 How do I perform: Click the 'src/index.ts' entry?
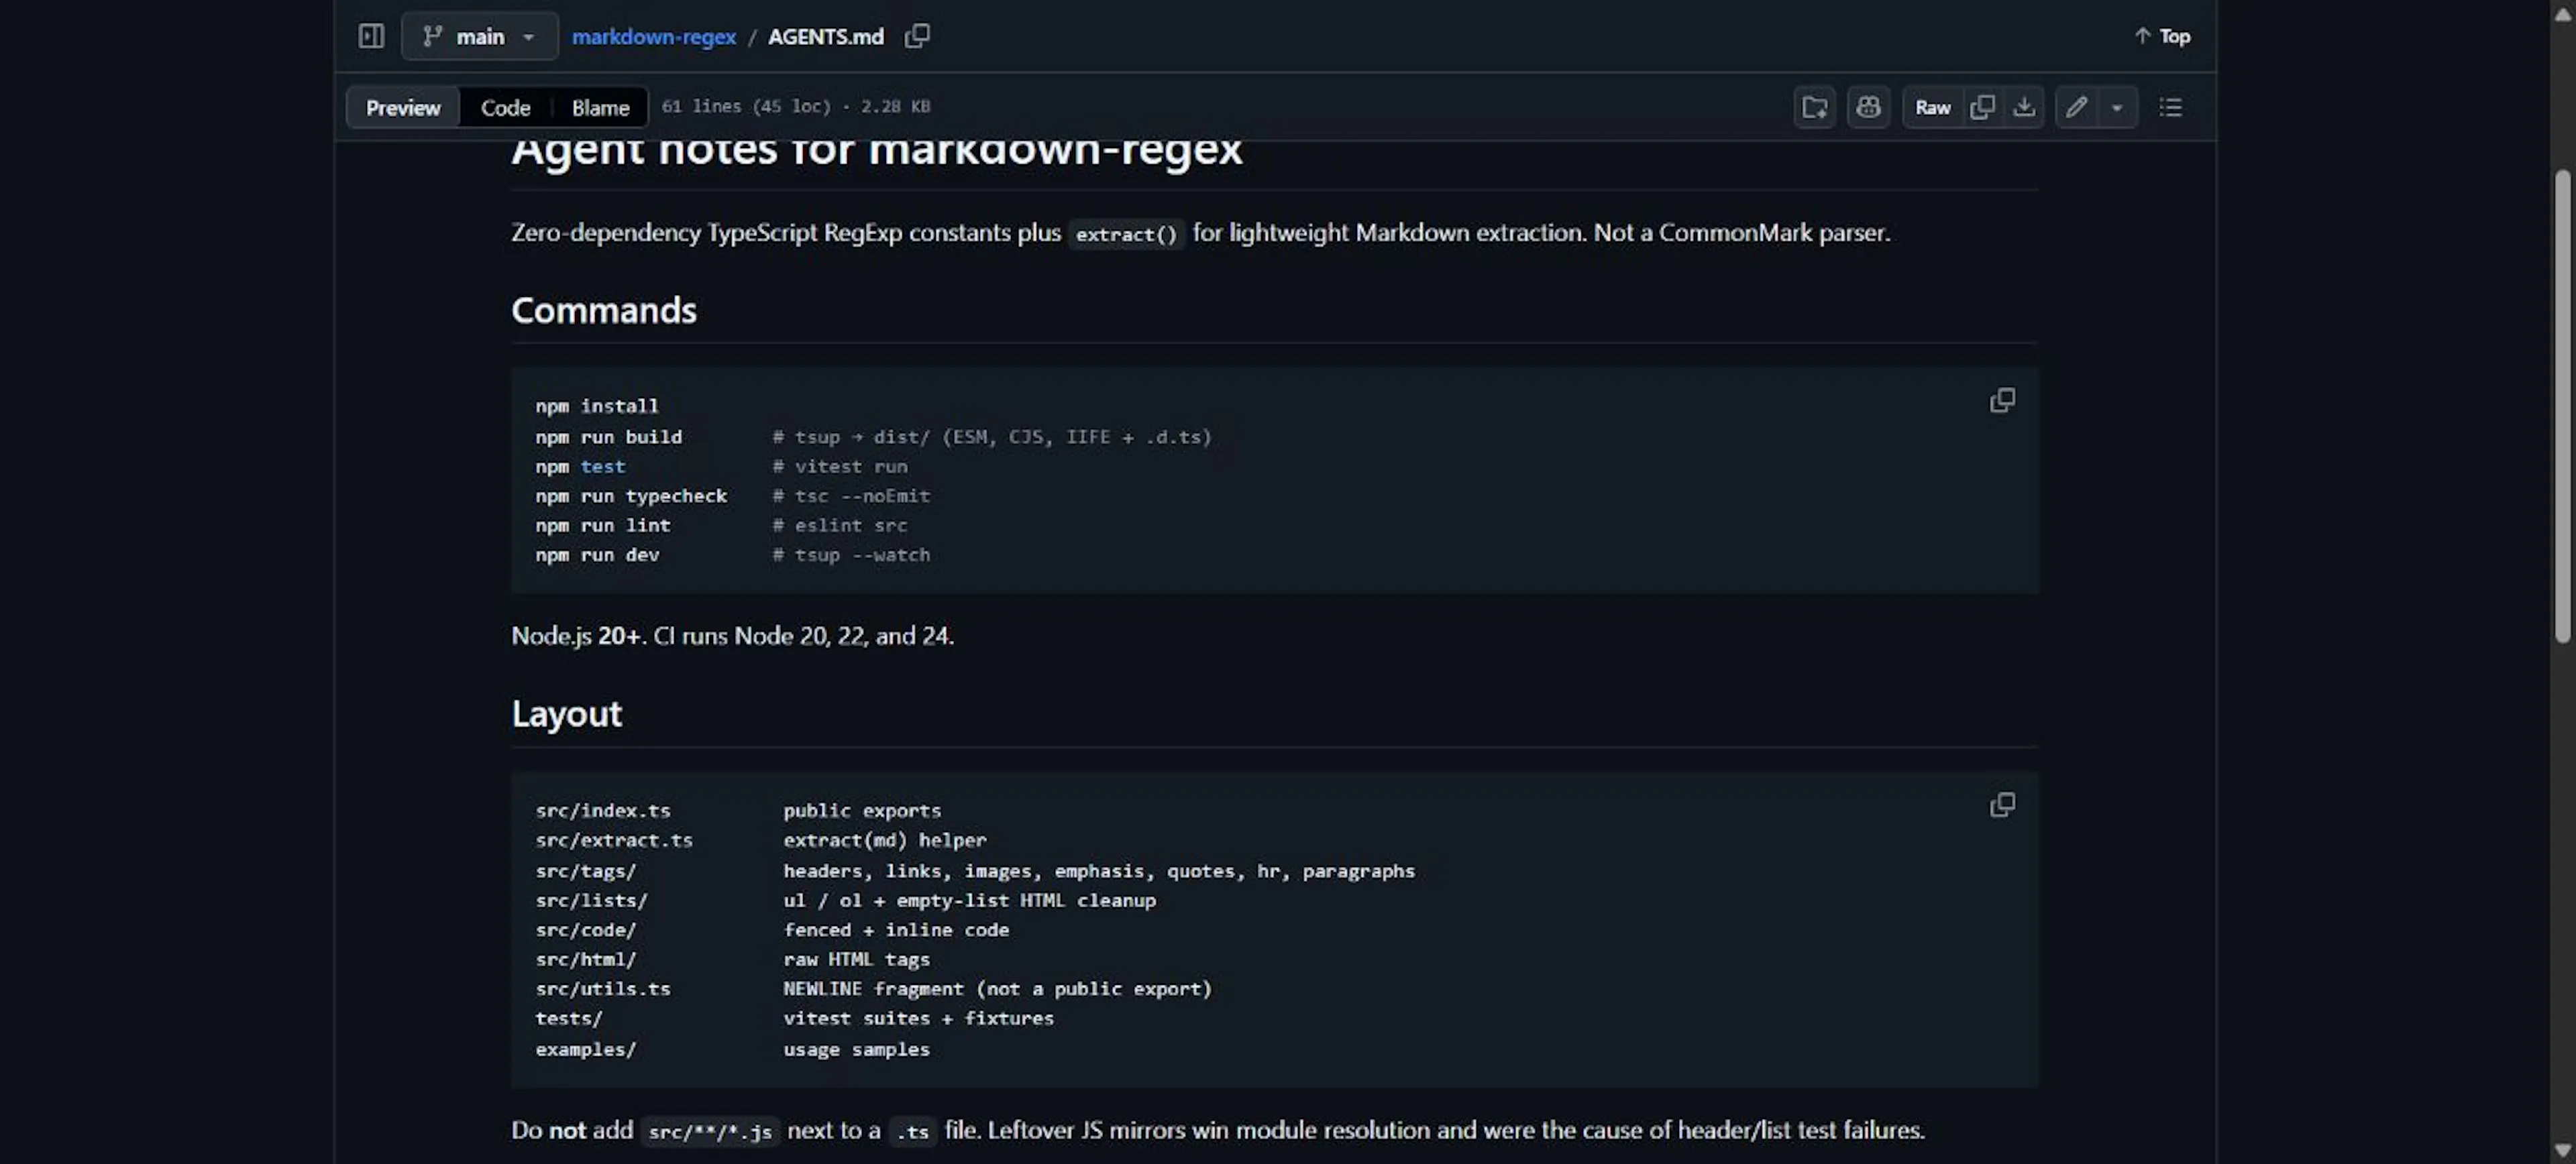[603, 810]
